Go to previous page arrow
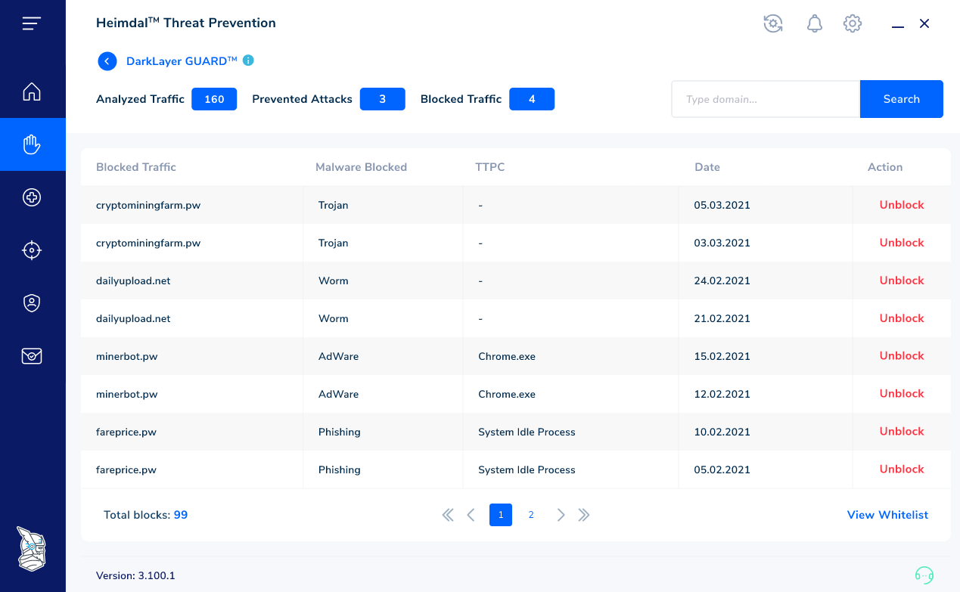Screen dimensions: 960x592 471,515
